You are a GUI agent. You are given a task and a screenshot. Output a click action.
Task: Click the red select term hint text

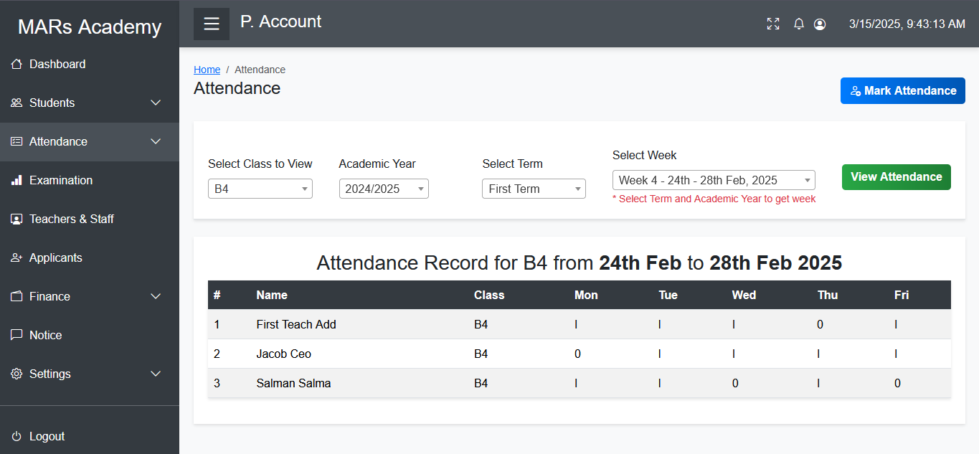pyautogui.click(x=714, y=199)
